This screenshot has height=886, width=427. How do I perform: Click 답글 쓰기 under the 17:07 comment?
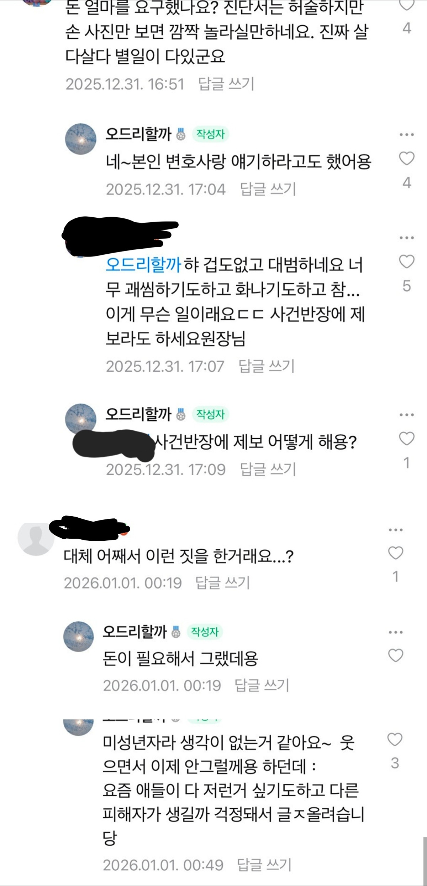[267, 366]
